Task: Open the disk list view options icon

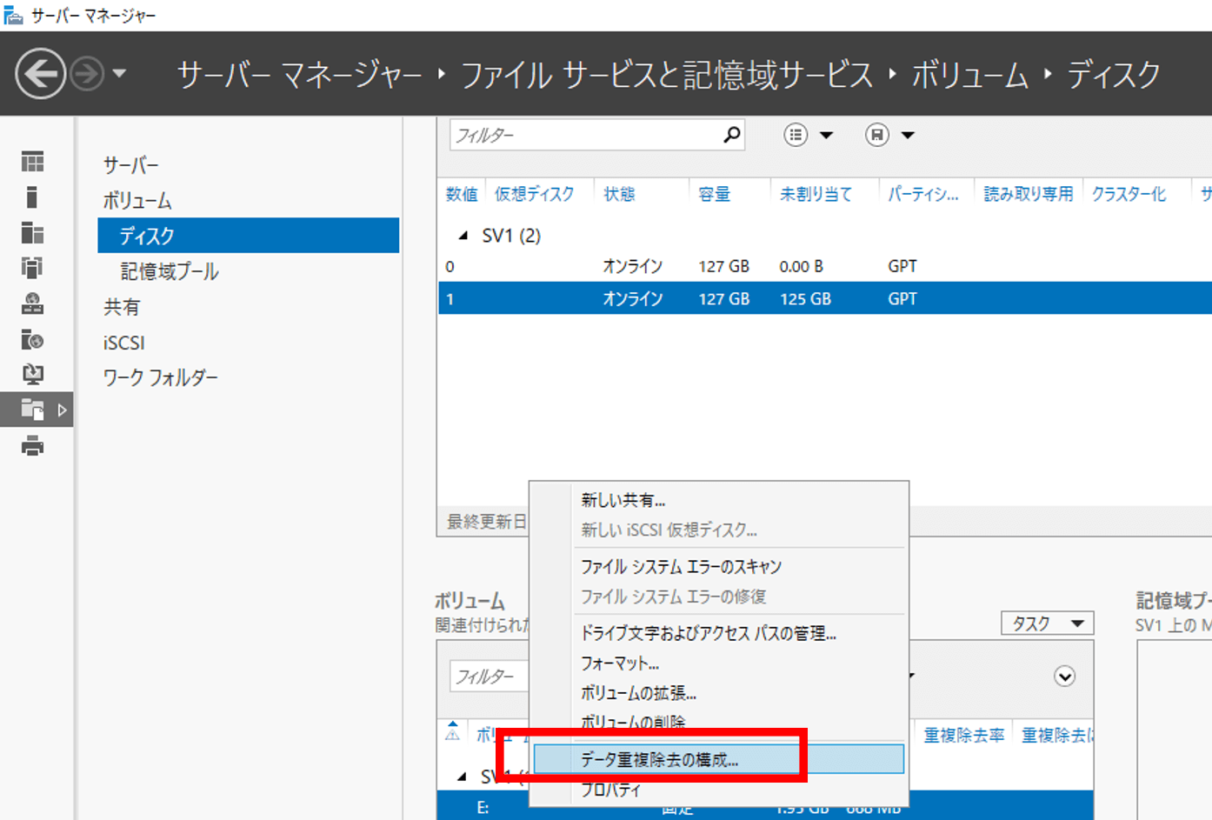Action: click(796, 135)
